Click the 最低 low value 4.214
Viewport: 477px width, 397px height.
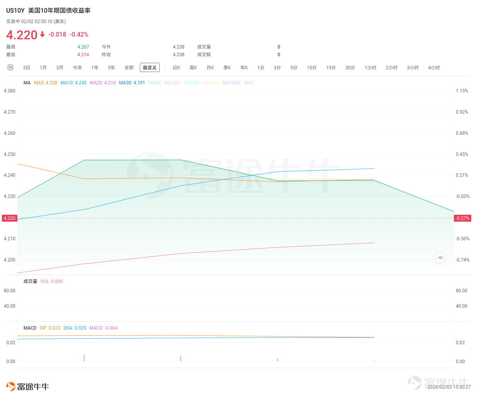(x=83, y=55)
